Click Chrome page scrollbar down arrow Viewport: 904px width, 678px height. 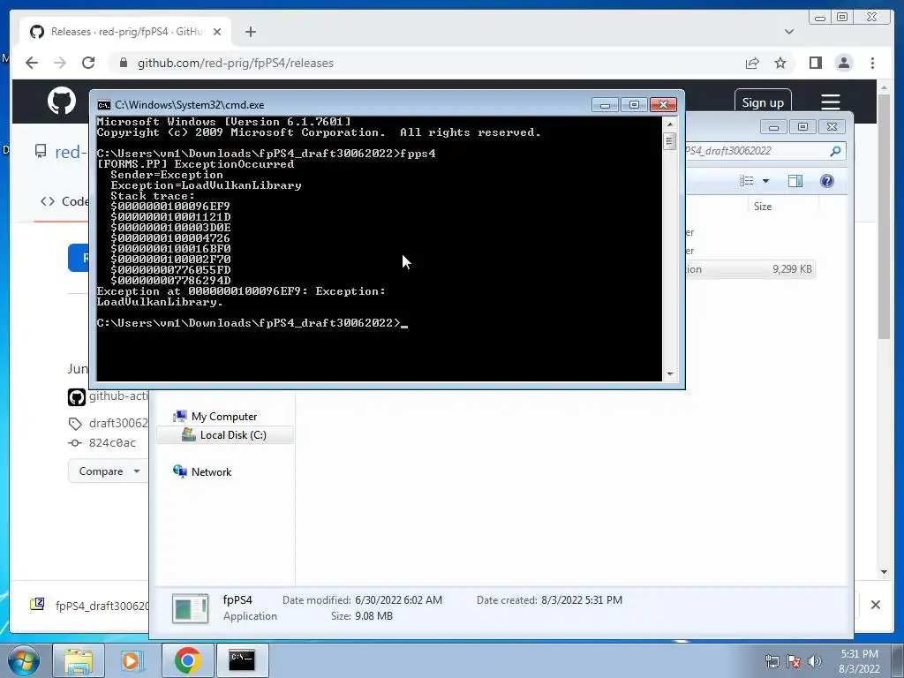pos(884,572)
